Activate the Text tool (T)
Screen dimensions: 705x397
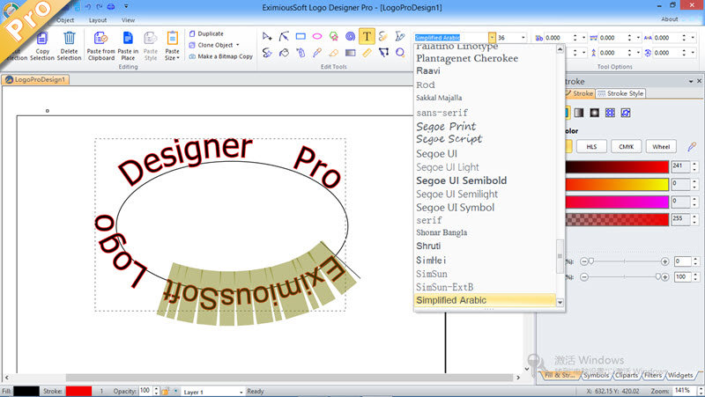(367, 36)
